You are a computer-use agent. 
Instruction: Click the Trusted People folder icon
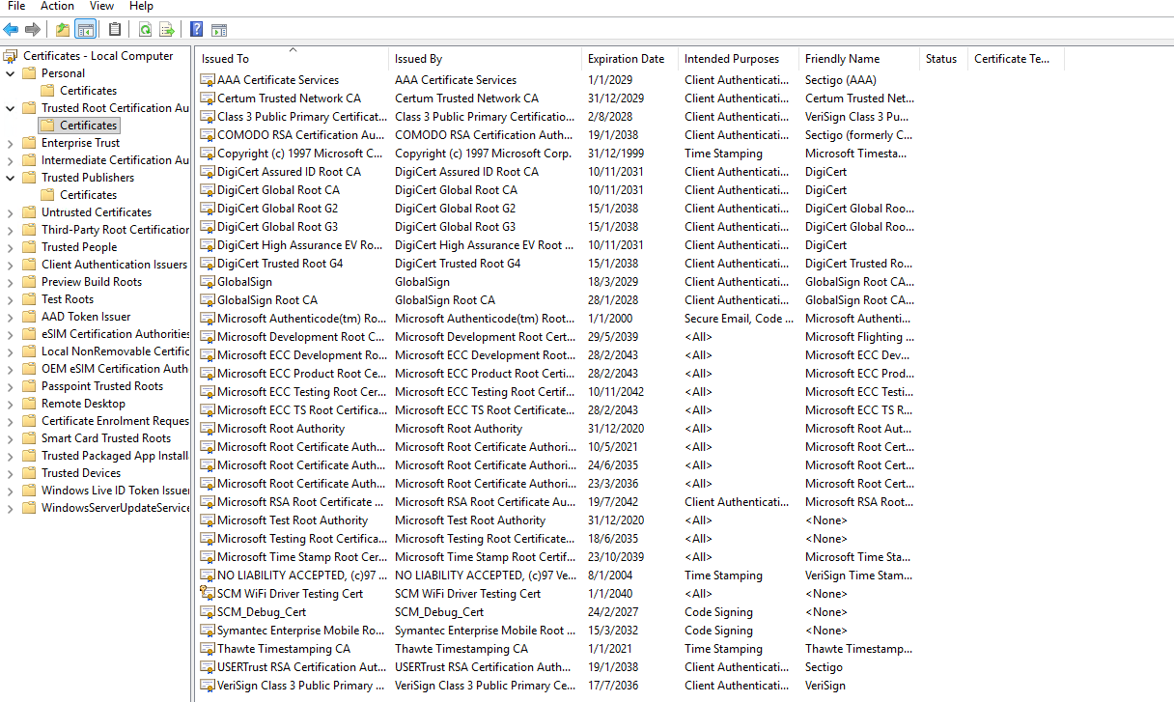29,247
